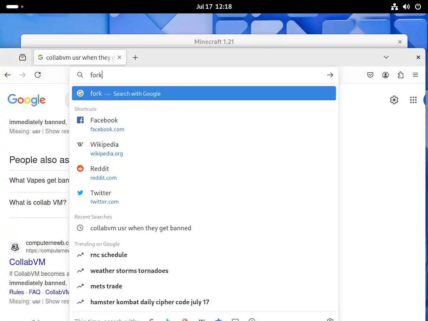Viewport: 428px width, 321px height.
Task: Go back to the previous page
Action: [8, 75]
